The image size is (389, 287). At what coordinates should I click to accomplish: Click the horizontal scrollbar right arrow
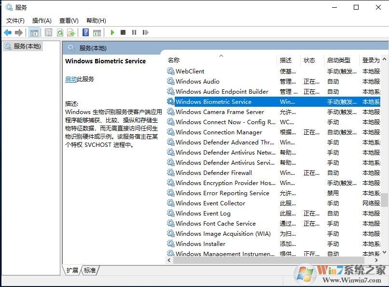376,260
